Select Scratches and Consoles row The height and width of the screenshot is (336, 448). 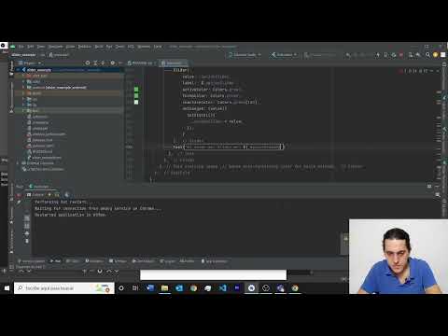tap(43, 169)
